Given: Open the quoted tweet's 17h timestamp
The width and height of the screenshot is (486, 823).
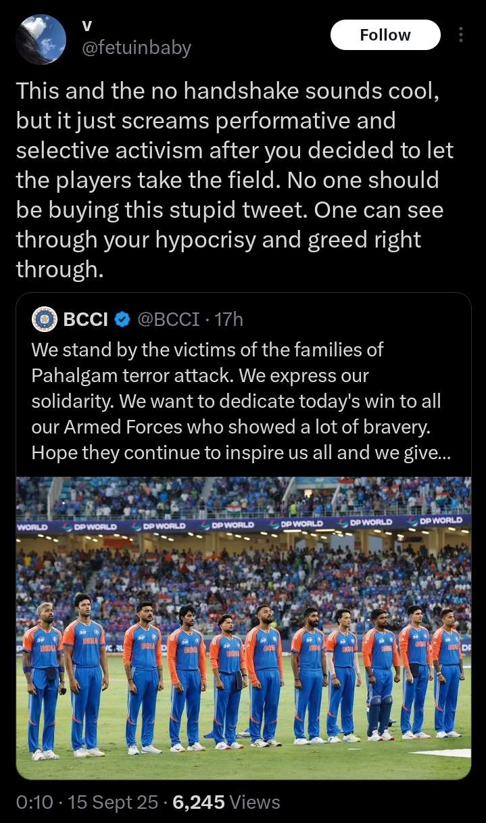Looking at the screenshot, I should [x=228, y=319].
